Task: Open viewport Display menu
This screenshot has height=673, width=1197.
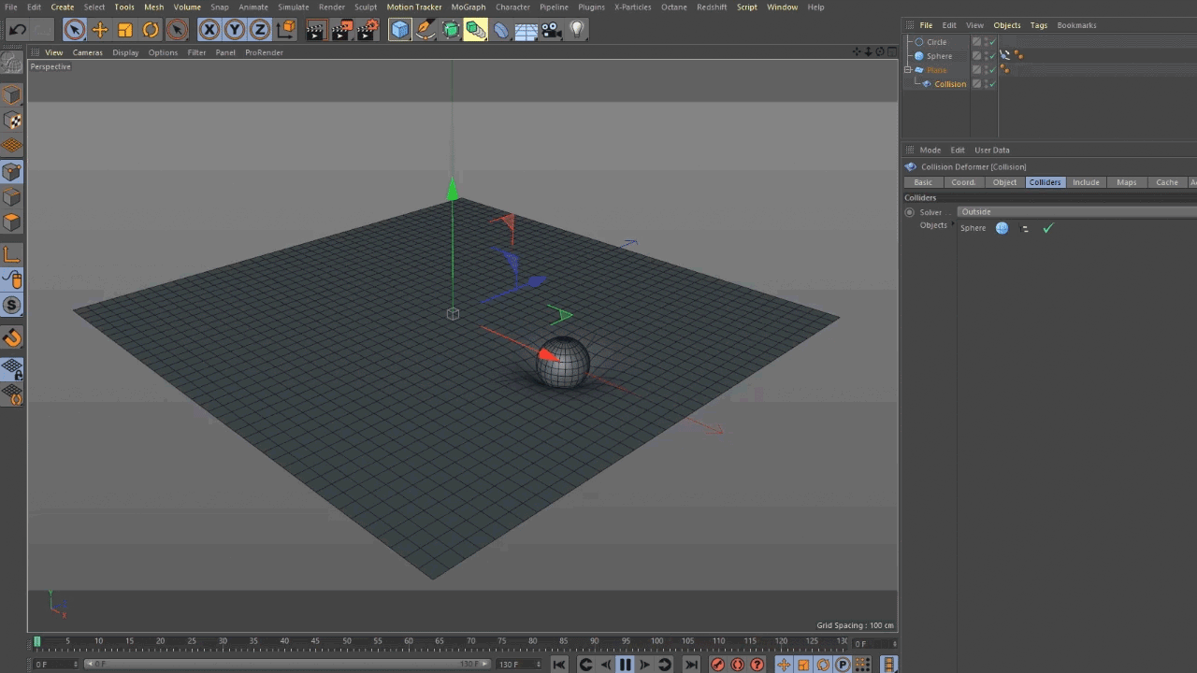Action: pyautogui.click(x=125, y=52)
